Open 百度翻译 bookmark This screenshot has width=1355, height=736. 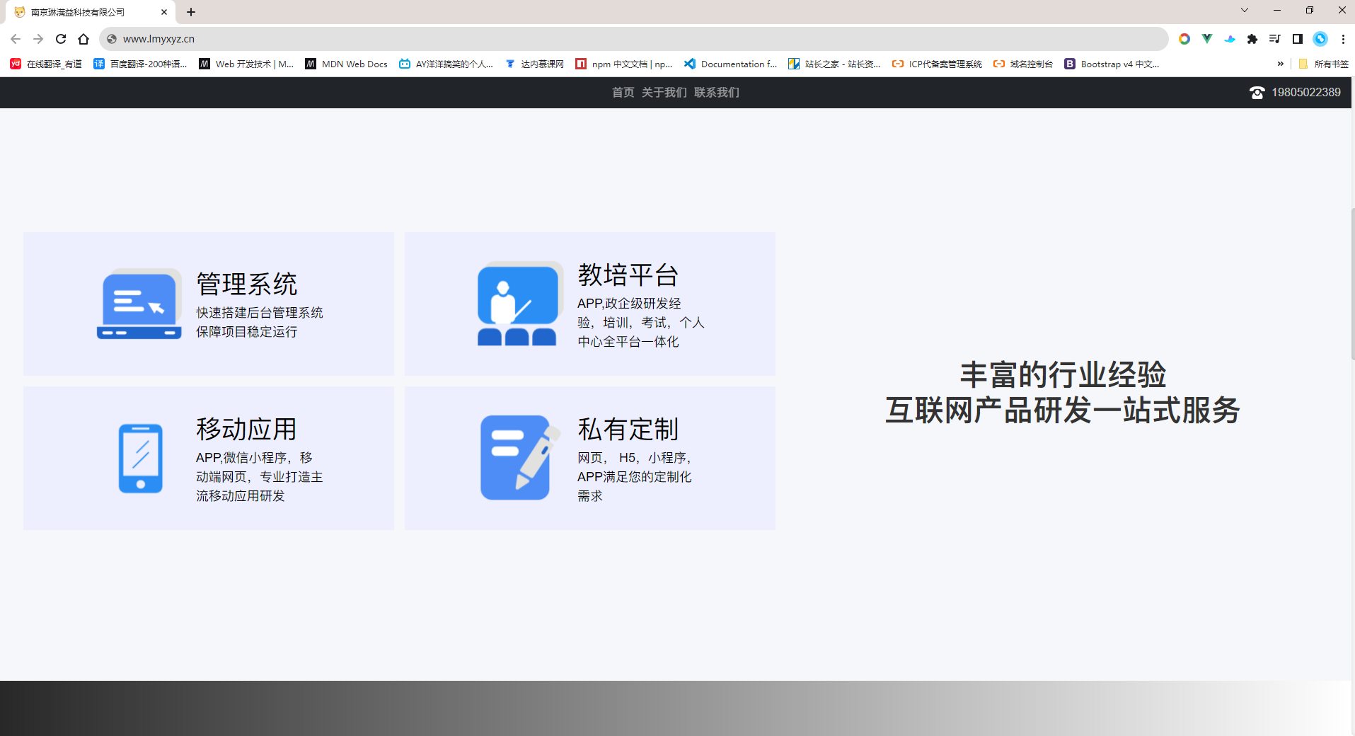click(x=140, y=64)
